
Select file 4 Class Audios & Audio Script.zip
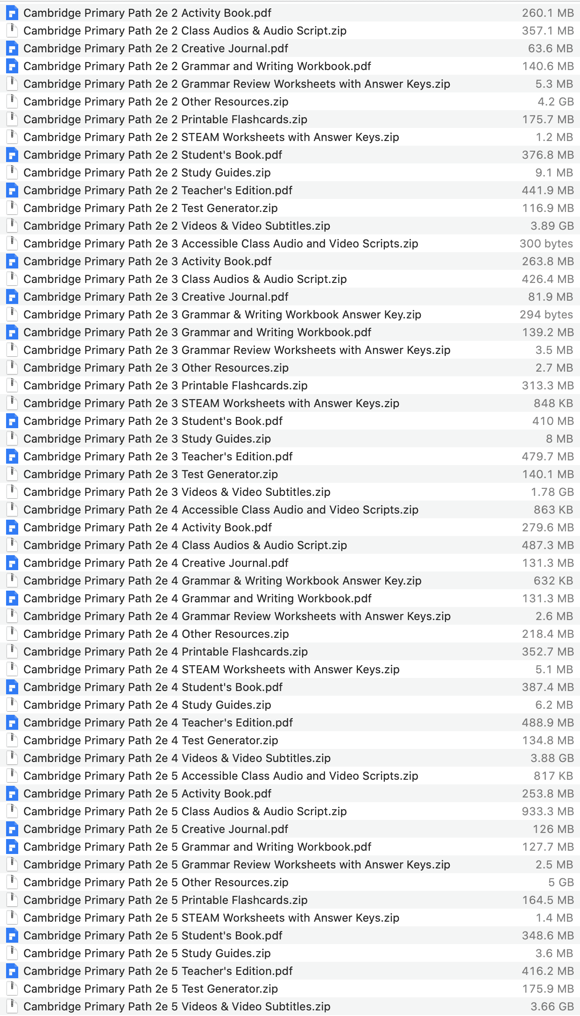tap(290, 545)
